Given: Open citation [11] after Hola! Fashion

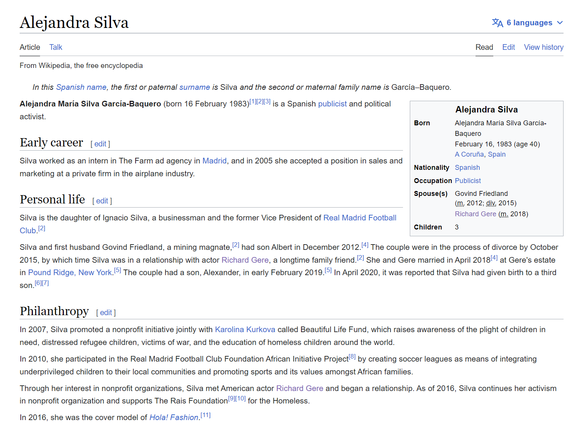Looking at the screenshot, I should (x=205, y=415).
